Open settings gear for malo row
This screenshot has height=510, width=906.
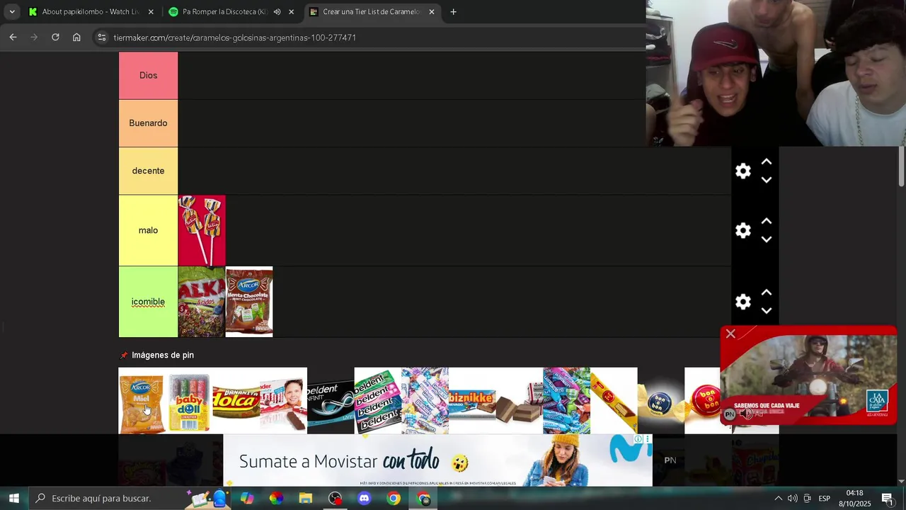(742, 230)
